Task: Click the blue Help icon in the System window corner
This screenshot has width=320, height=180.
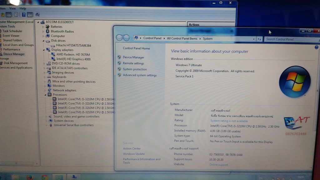Action: [316, 47]
